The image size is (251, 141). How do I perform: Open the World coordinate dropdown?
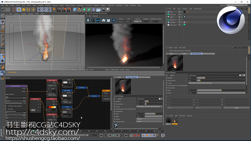click(180, 108)
